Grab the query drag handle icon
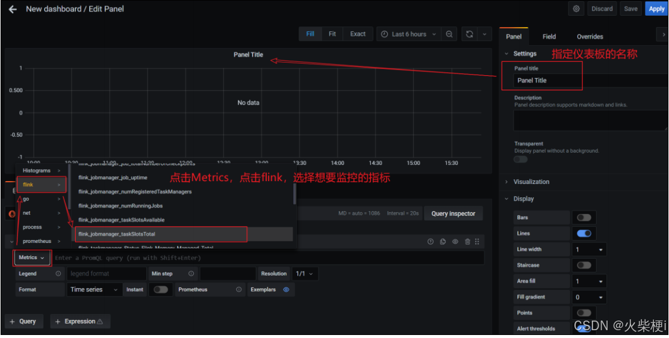 477,242
